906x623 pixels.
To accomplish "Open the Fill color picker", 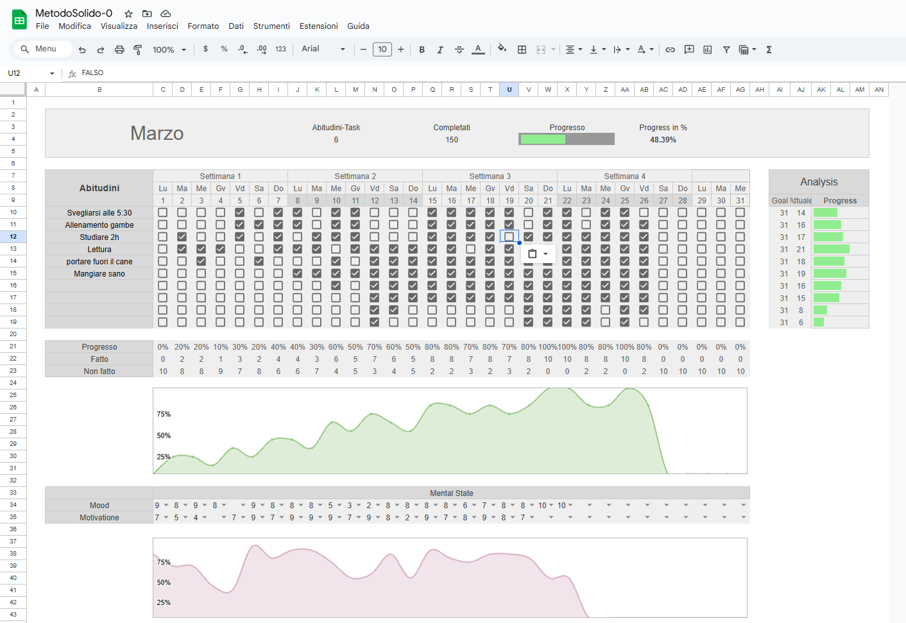I will [502, 49].
